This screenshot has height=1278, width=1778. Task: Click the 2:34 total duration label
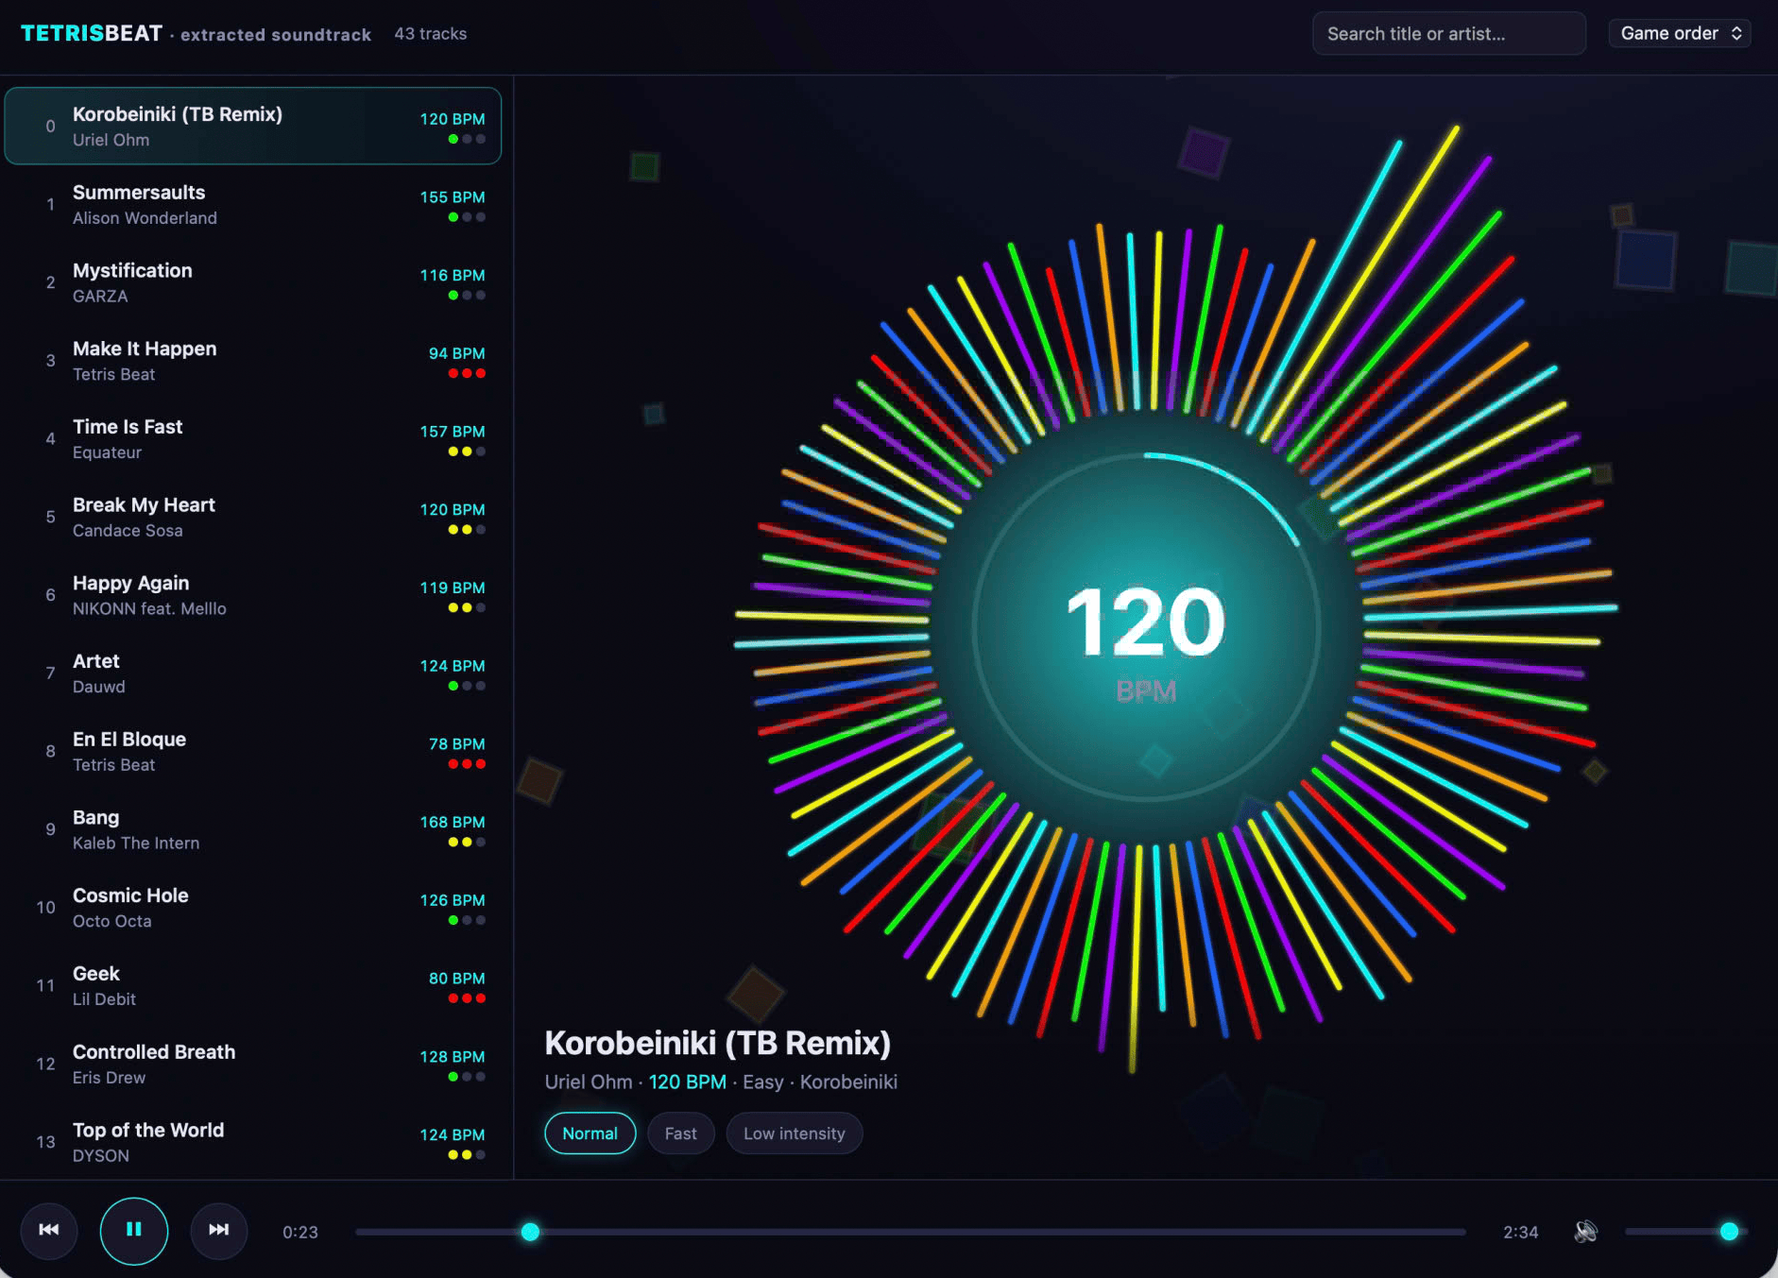tap(1521, 1232)
